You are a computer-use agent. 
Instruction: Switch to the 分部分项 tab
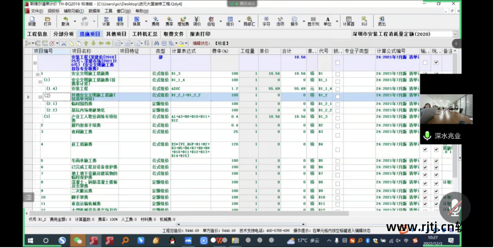coord(63,34)
